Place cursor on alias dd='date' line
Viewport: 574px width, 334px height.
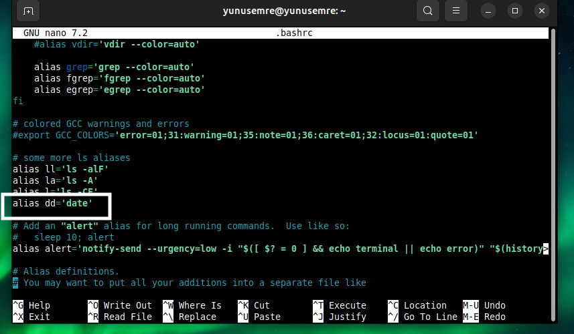(52, 203)
